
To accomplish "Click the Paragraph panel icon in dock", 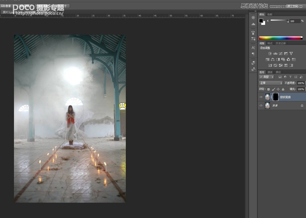I will 253,54.
